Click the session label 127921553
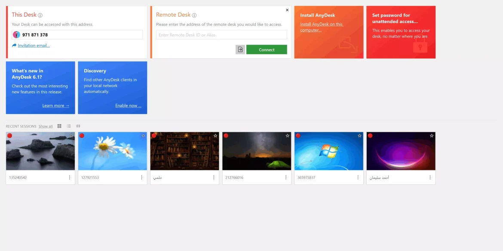 [x=90, y=177]
